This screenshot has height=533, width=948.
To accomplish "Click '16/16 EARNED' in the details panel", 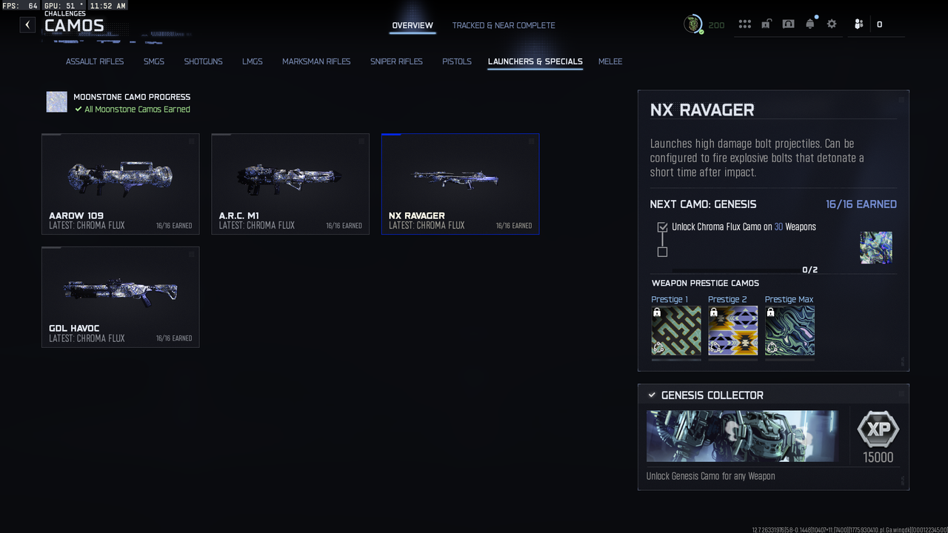I will click(861, 204).
